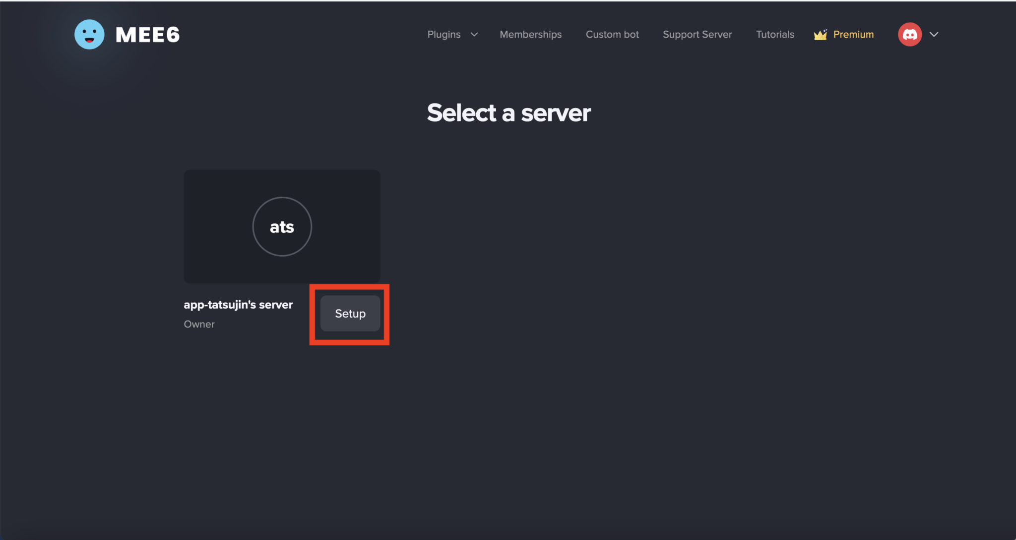Navigate to the Custom bot section
Viewport: 1016px width, 540px height.
coord(612,34)
